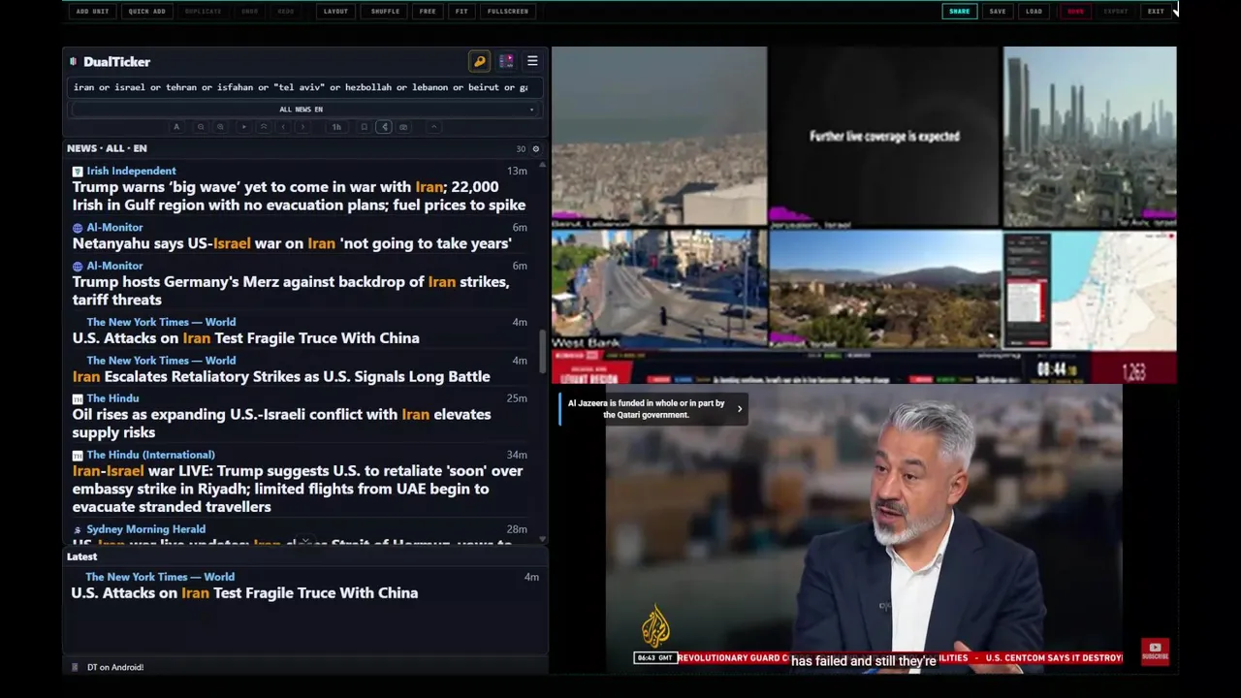Image resolution: width=1241 pixels, height=698 pixels.
Task: Click The Hindu source icon
Action: click(78, 398)
